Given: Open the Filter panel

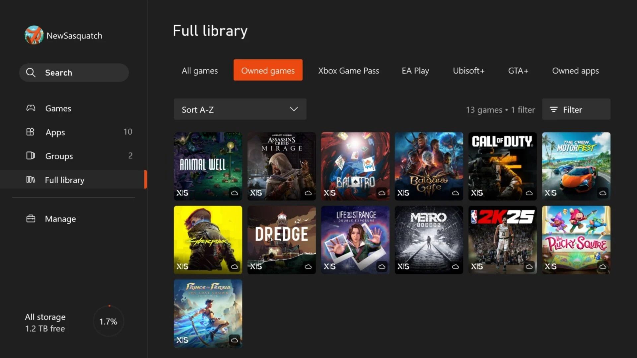Looking at the screenshot, I should 576,109.
